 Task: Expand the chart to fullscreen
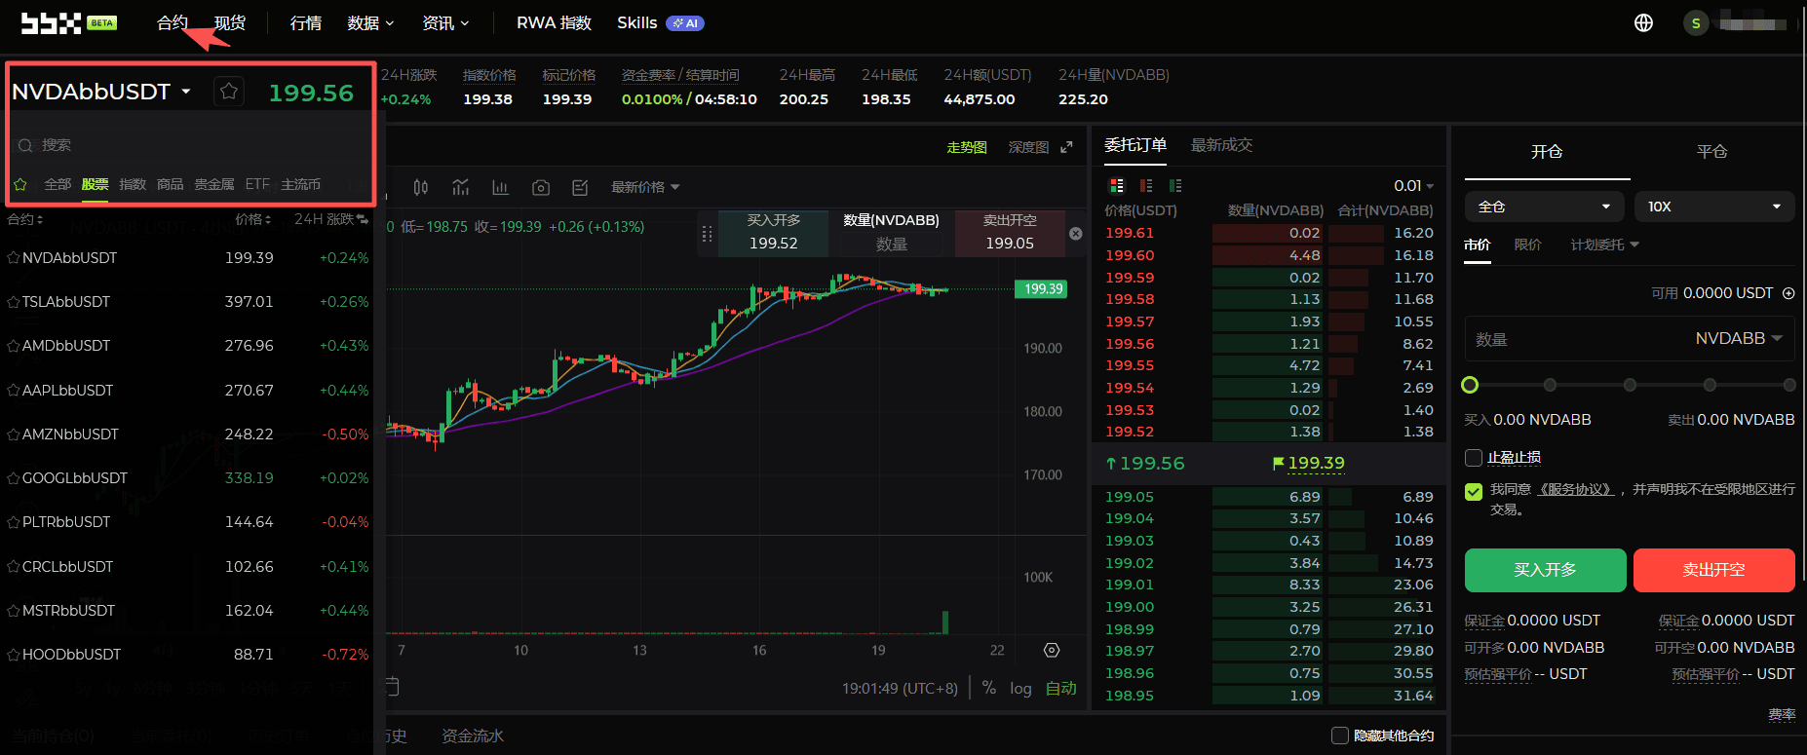(x=1067, y=147)
